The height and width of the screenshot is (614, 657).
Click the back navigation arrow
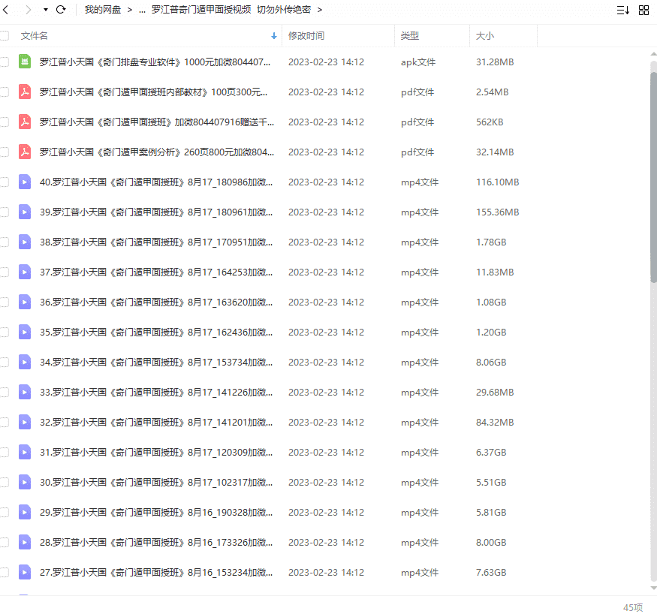tap(6, 10)
